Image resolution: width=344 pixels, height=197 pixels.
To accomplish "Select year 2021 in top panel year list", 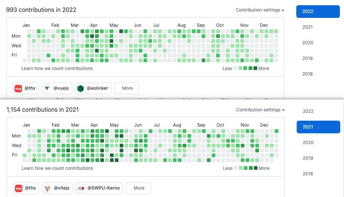I will [x=307, y=27].
